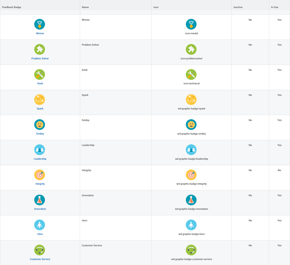Click the wd-graphic-badge-integrity image in the Icon column
Image resolution: width=290 pixels, height=265 pixels.
tap(191, 175)
